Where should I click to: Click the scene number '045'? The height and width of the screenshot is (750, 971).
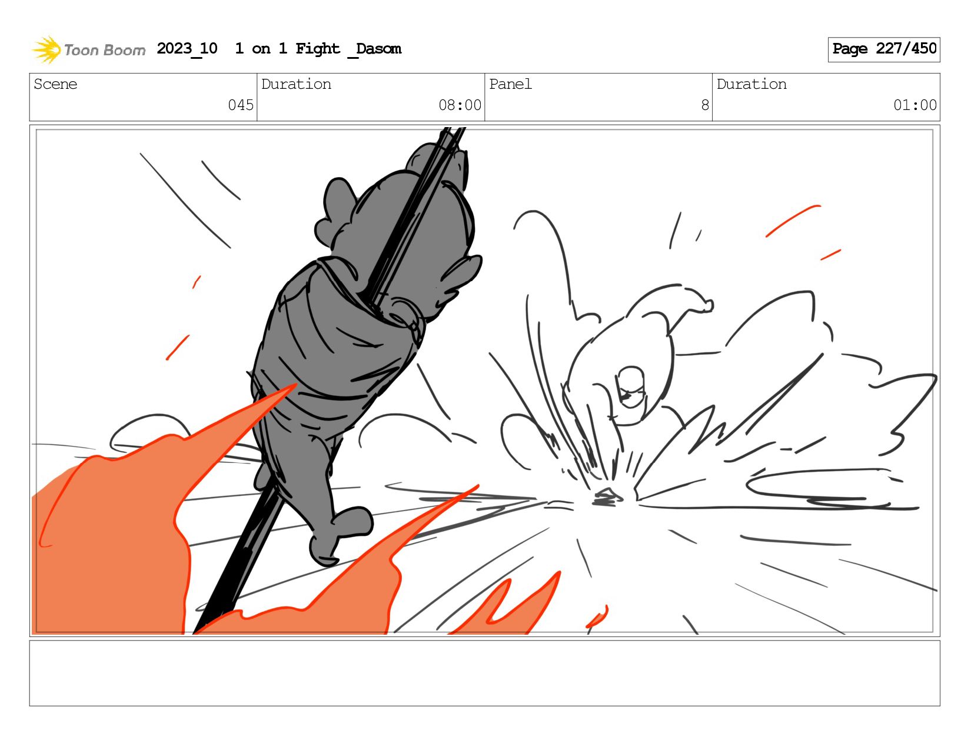pos(241,105)
